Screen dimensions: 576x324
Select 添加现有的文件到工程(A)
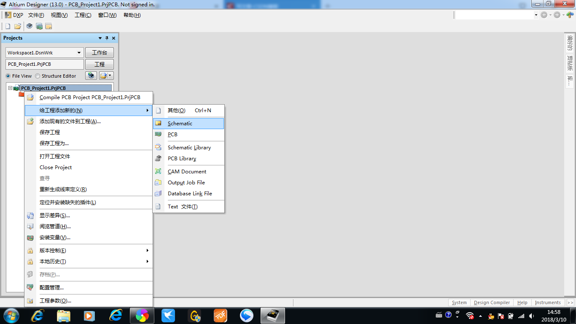[89, 121]
